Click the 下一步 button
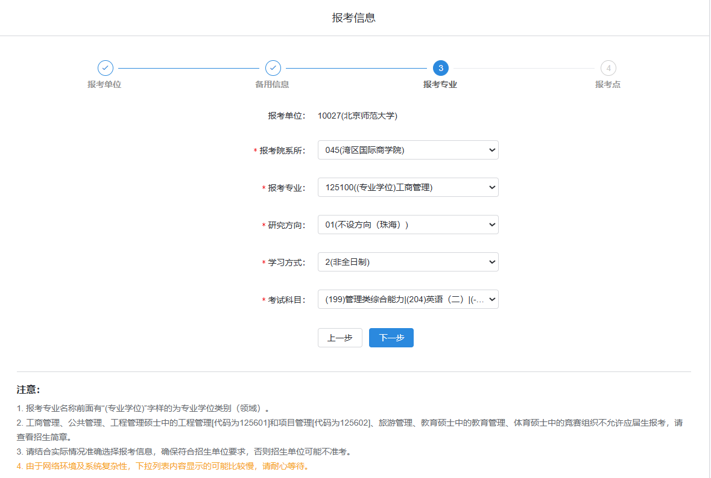711x478 pixels. point(391,338)
